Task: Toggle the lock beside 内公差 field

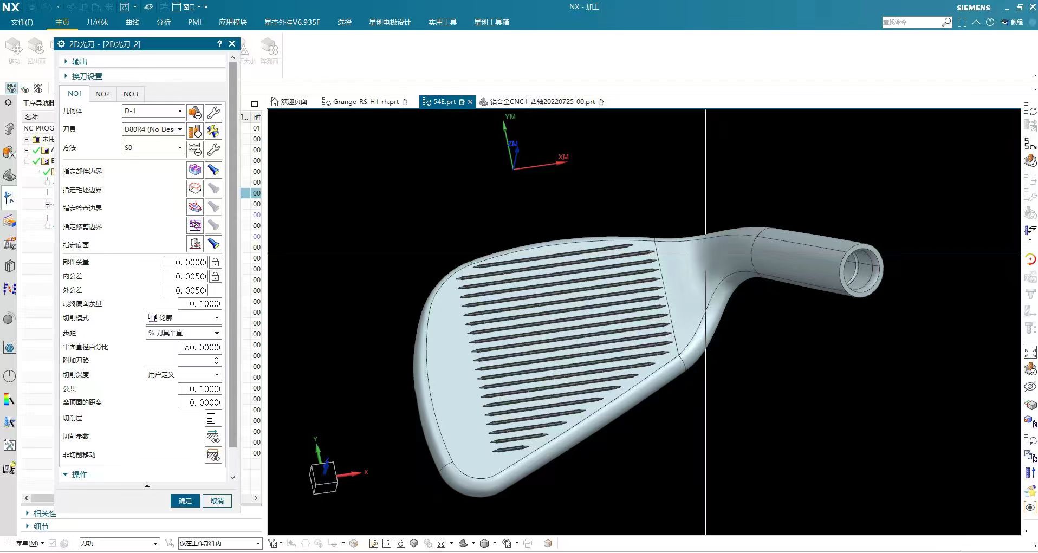Action: point(216,276)
